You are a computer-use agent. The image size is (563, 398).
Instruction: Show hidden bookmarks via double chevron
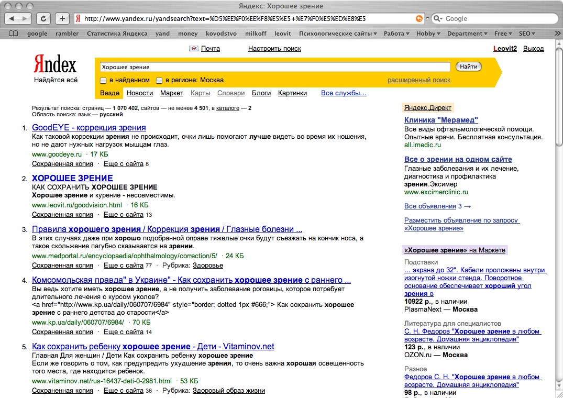[557, 34]
